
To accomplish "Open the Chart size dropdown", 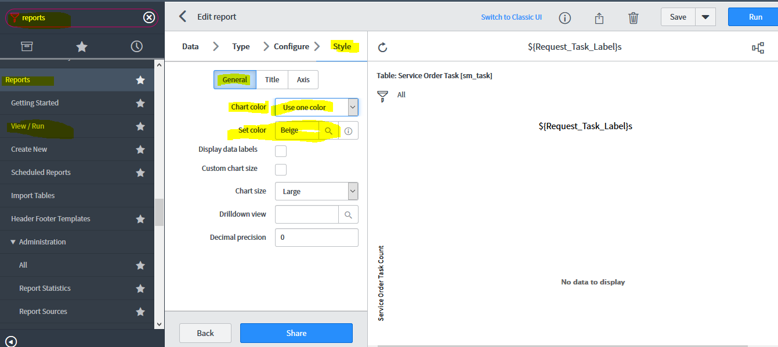I will (317, 191).
